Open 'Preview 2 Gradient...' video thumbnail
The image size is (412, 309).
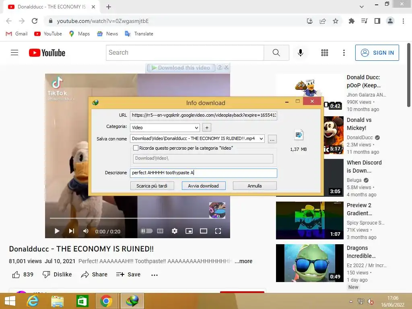(x=309, y=220)
